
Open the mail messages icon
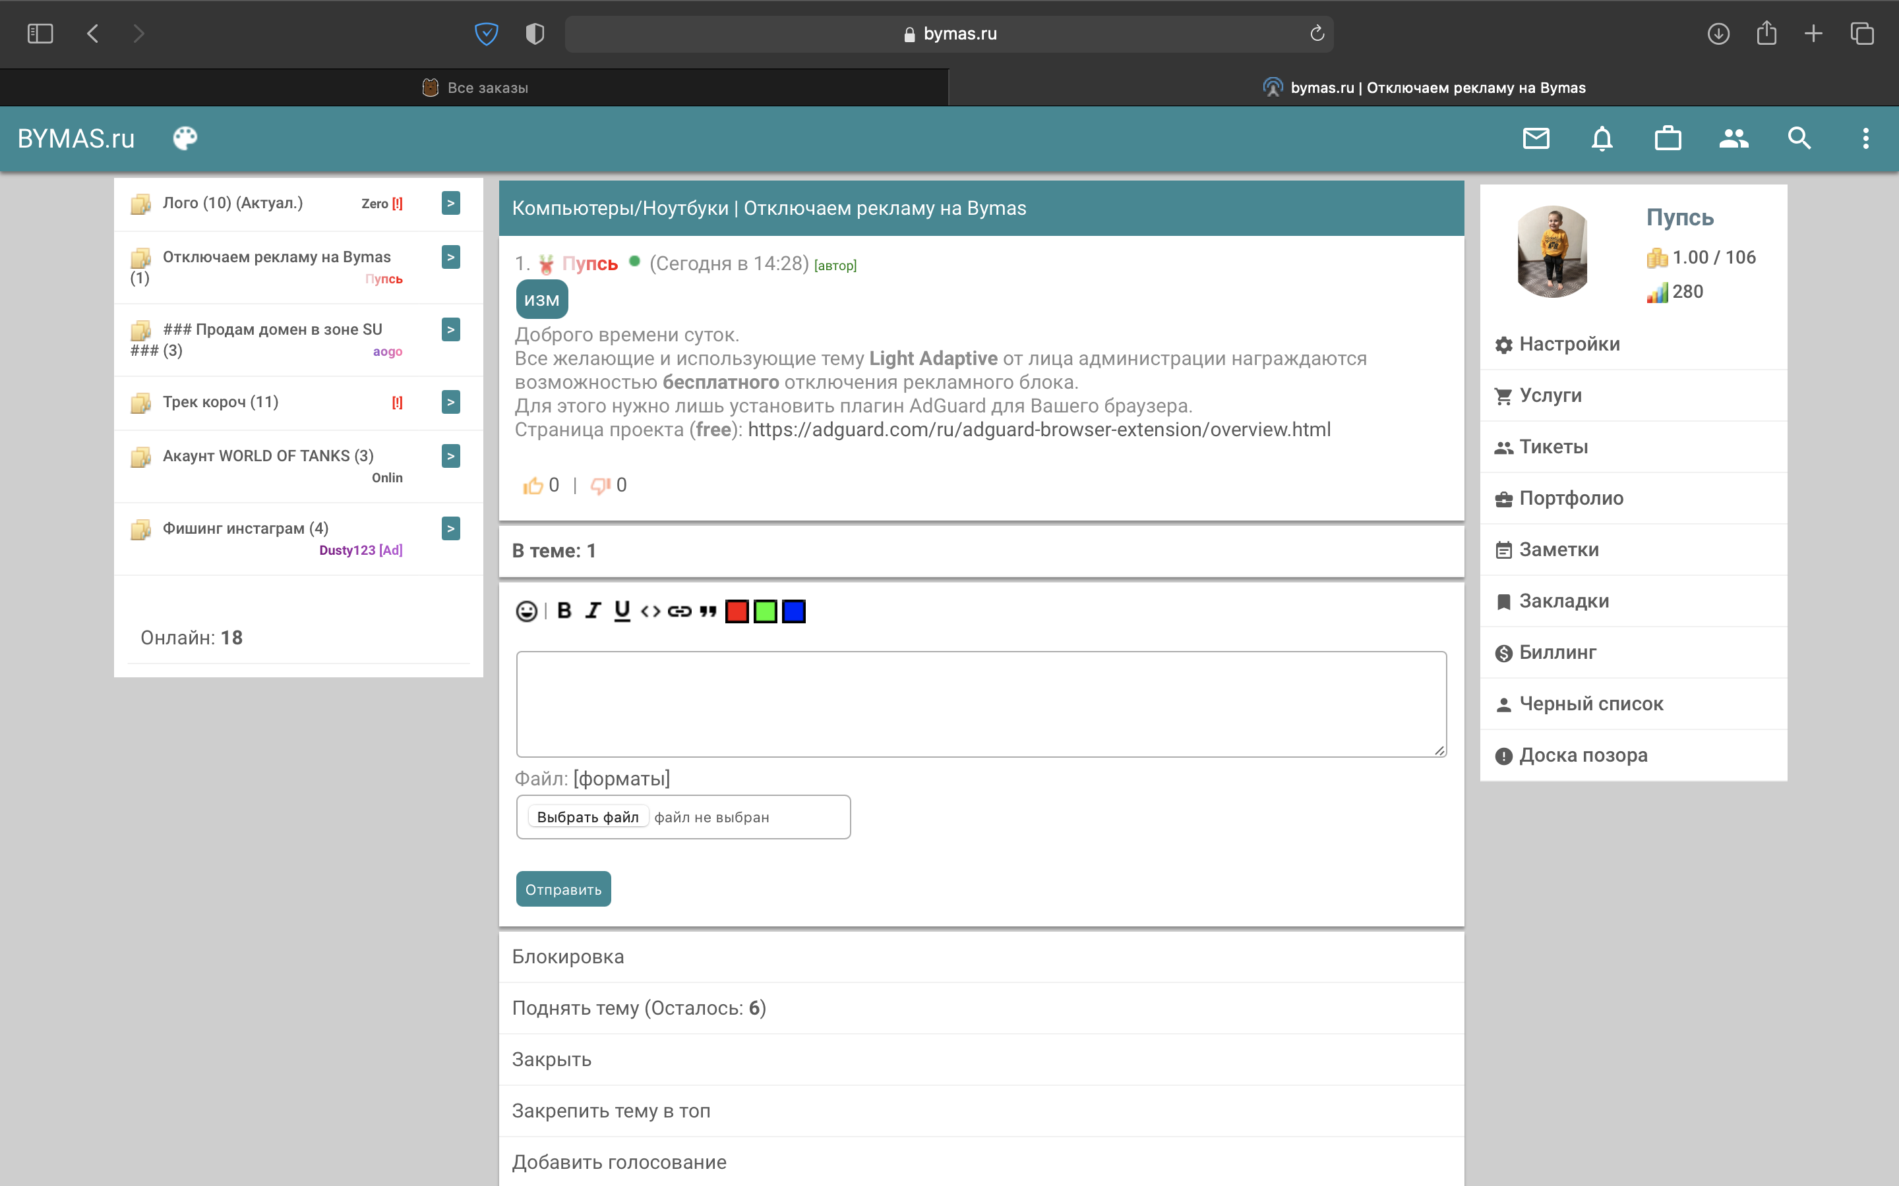coord(1536,139)
